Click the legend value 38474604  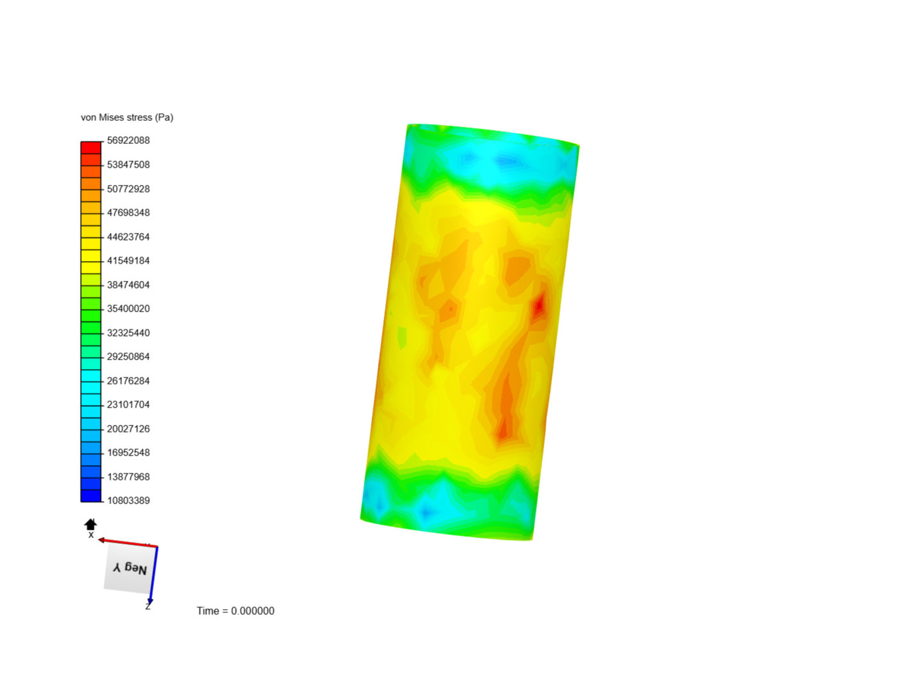[x=129, y=285]
